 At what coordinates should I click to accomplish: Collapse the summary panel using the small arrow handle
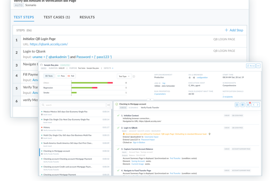click(x=150, y=99)
